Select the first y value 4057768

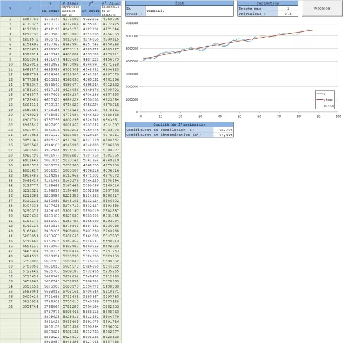point(30,19)
